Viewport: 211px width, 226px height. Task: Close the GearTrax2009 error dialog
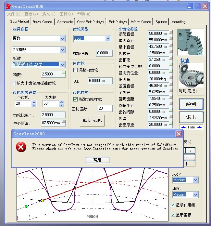coord(179,134)
